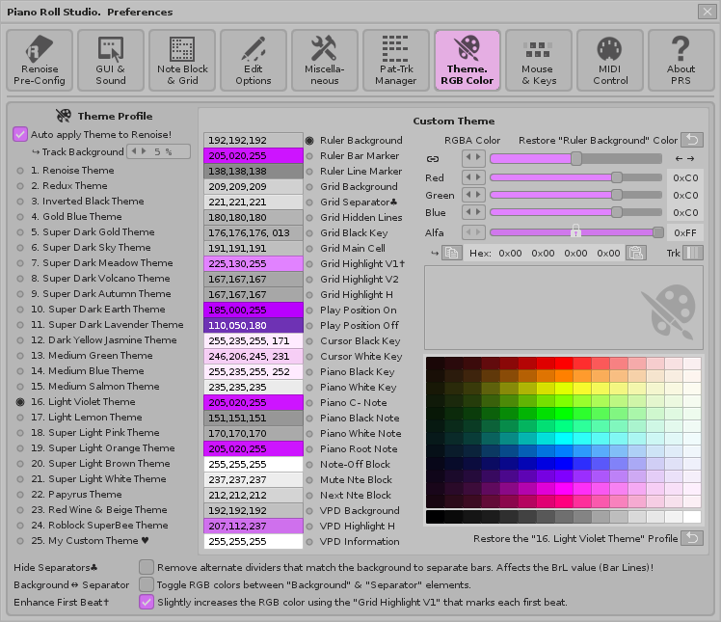This screenshot has width=721, height=622.
Task: Click the Alfa transparency slider
Action: coord(576,232)
